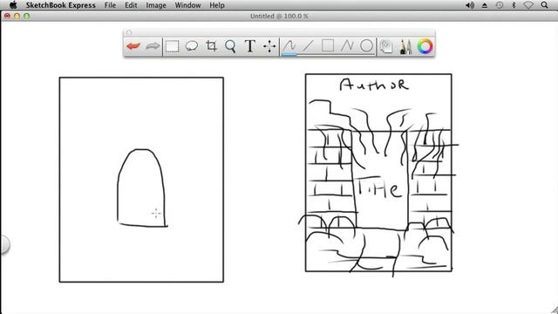
Task: Open the lagoon half-circle at left edge
Action: pyautogui.click(x=4, y=244)
